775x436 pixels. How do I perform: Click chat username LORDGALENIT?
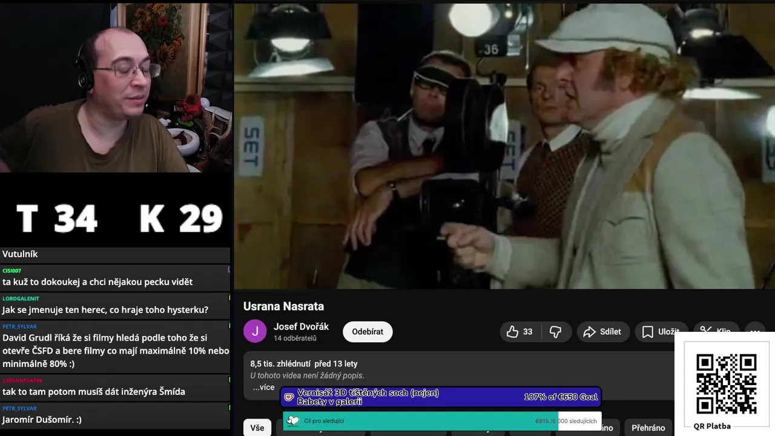(x=21, y=299)
